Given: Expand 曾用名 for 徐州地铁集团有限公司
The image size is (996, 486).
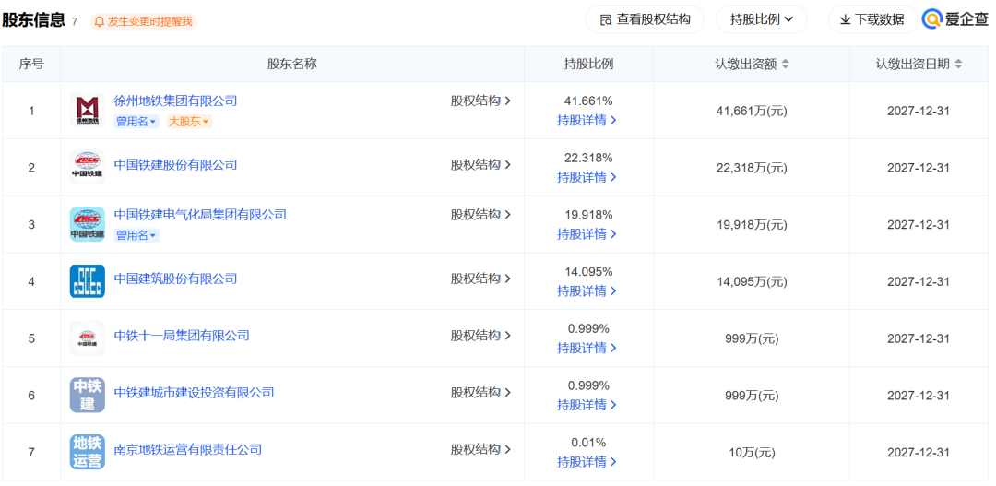Looking at the screenshot, I should point(136,122).
